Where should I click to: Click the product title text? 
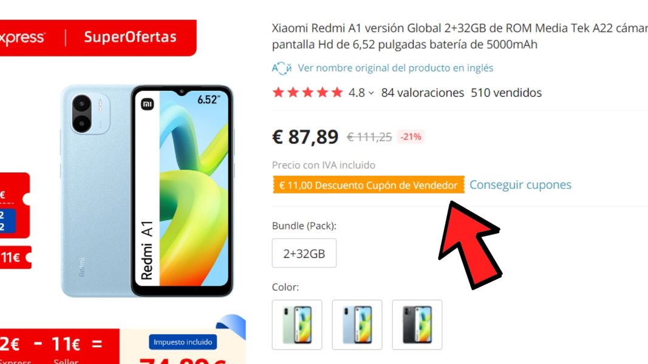[x=460, y=36]
